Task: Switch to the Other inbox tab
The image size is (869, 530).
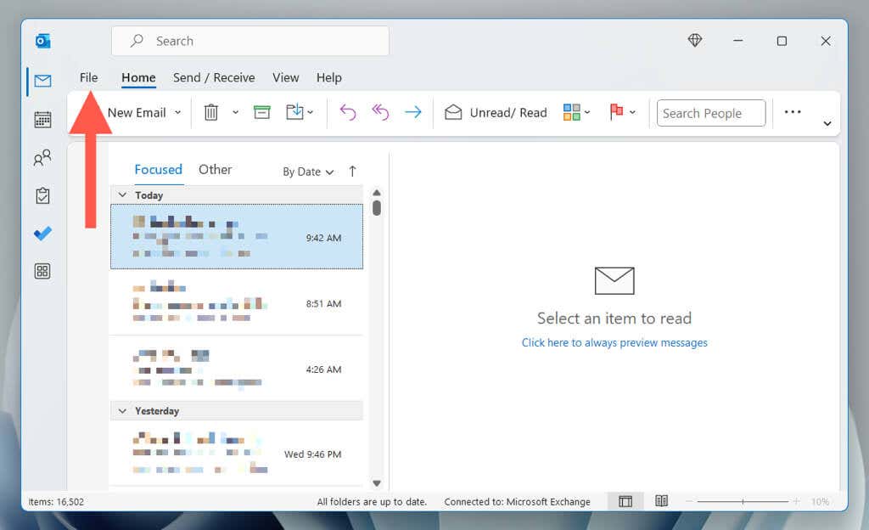Action: point(215,170)
